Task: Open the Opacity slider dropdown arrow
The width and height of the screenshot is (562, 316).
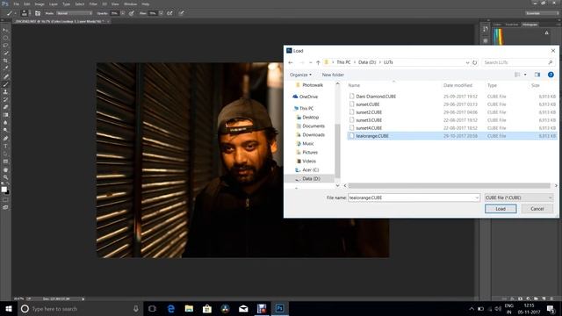Action: point(123,13)
